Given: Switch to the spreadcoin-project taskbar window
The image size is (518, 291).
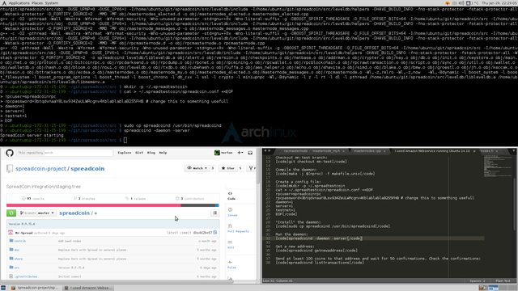Looking at the screenshot, I should tap(34, 288).
